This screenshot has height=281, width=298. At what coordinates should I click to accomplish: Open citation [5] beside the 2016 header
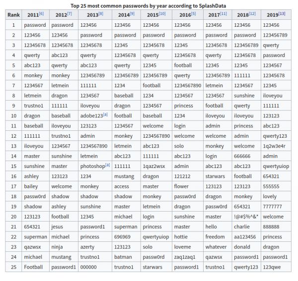click(193, 13)
